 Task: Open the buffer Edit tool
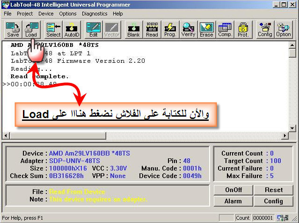point(94,30)
